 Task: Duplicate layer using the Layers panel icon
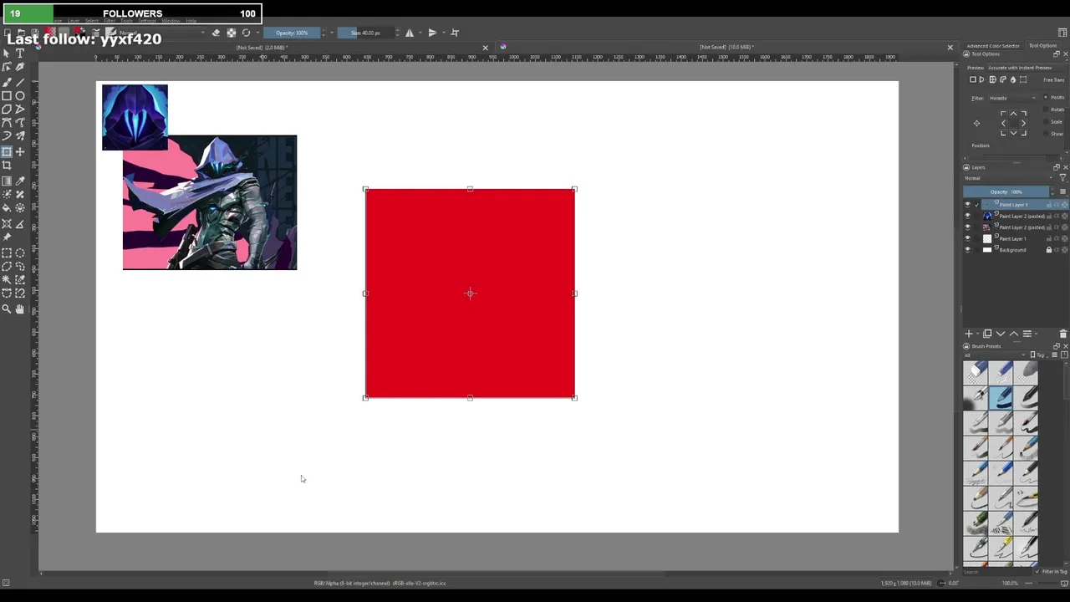[x=987, y=334]
